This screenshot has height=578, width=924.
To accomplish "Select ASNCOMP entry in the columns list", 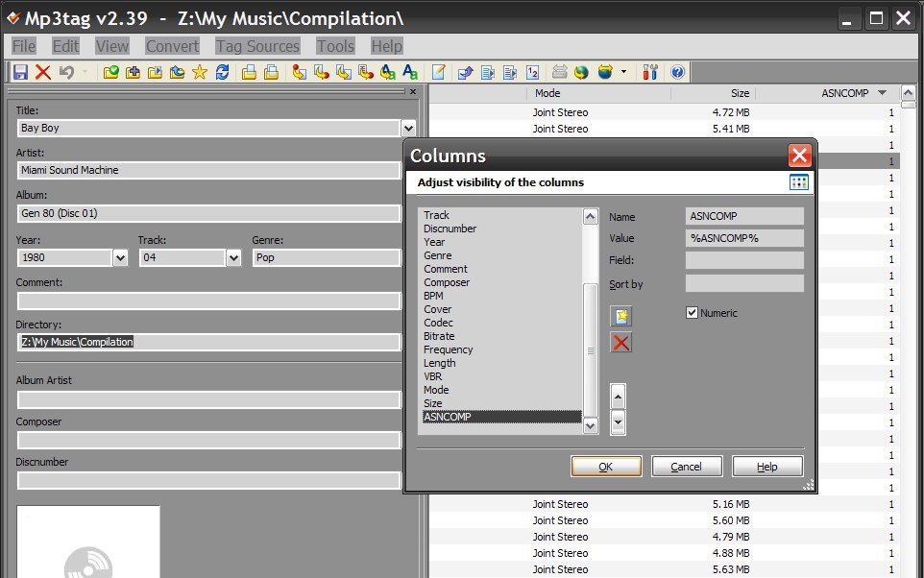I will (502, 417).
